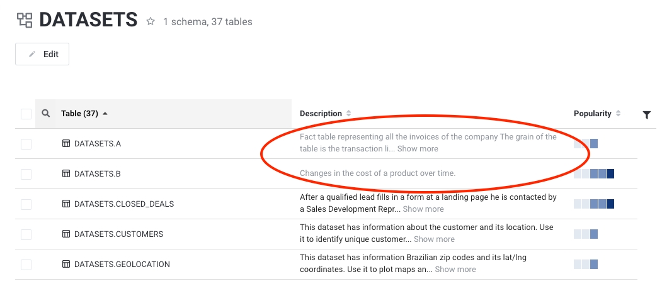The image size is (662, 284).
Task: Click the table icon beside DATASETS.GEOLOCATION
Action: click(66, 265)
